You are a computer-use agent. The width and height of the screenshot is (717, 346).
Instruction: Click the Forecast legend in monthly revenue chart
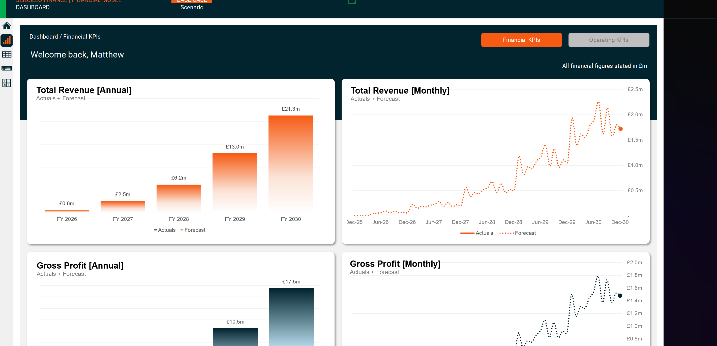[x=517, y=233]
